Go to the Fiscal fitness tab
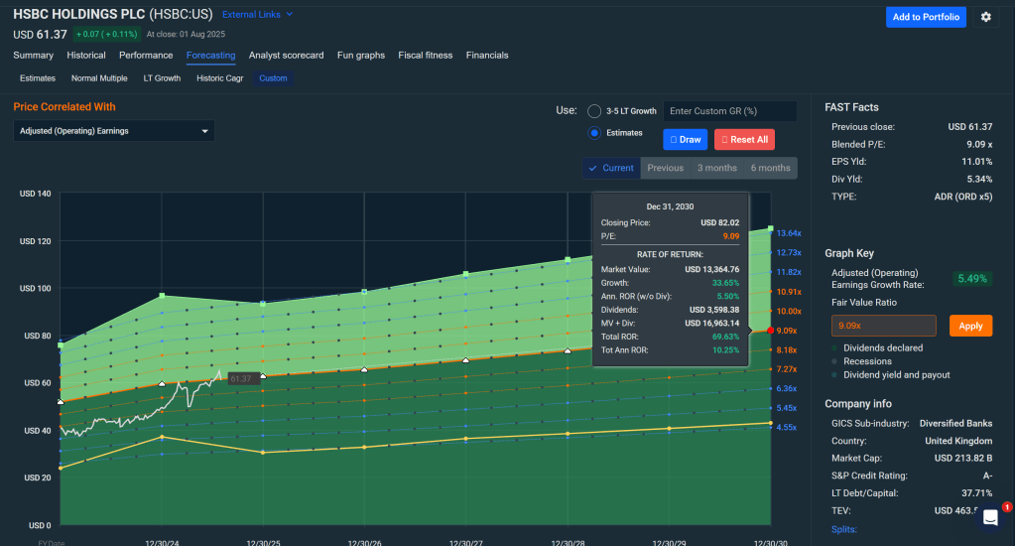Image resolution: width=1015 pixels, height=546 pixels. coord(425,56)
